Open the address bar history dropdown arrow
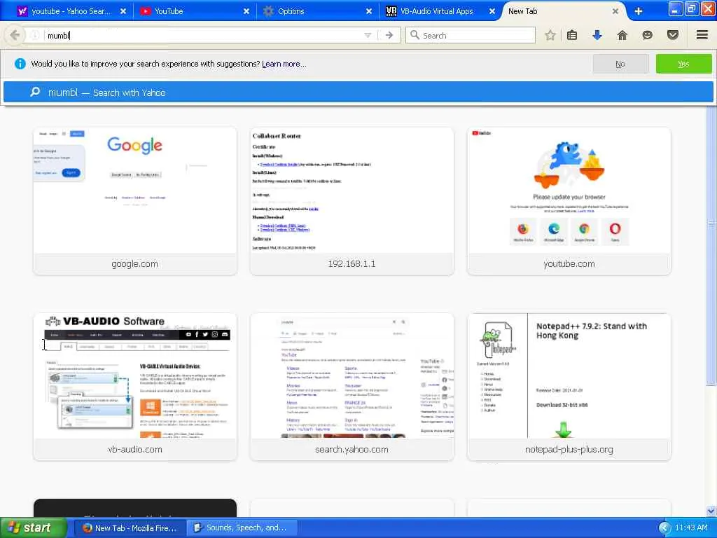Screen dimensions: 717x538 click(x=368, y=35)
